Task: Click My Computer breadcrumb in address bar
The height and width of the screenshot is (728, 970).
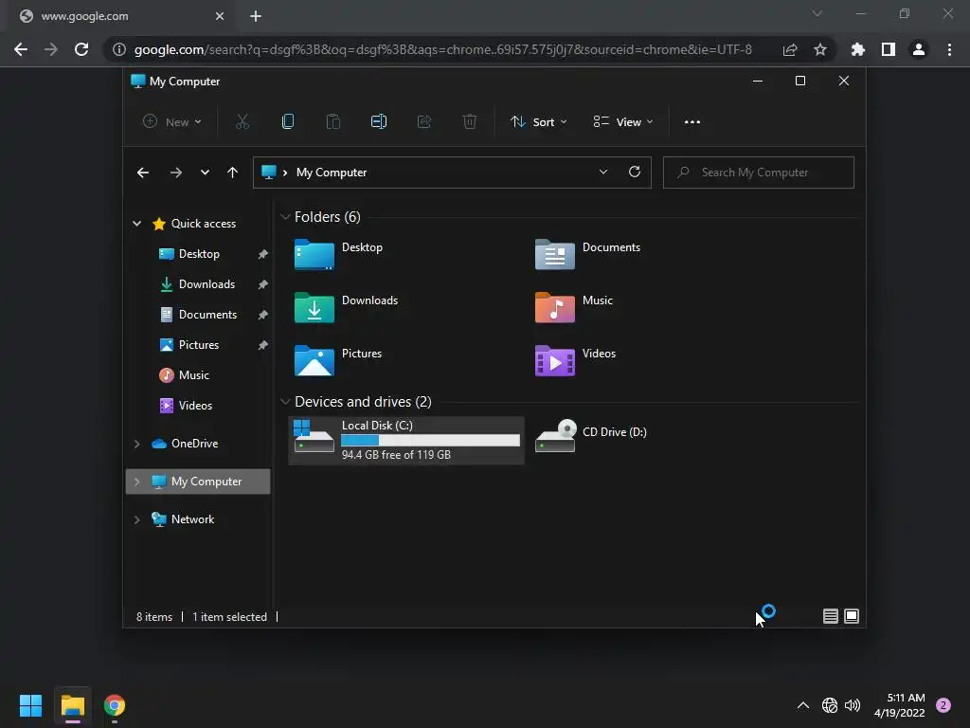Action: click(331, 173)
